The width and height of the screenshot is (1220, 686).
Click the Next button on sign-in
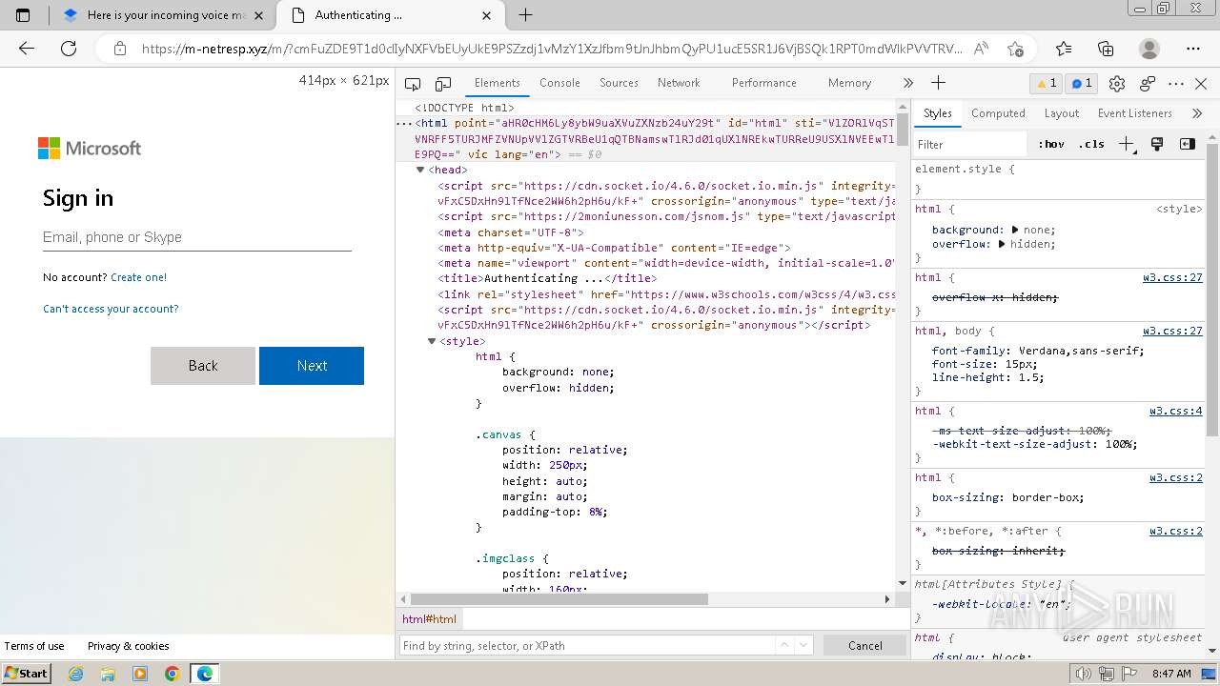pos(312,366)
